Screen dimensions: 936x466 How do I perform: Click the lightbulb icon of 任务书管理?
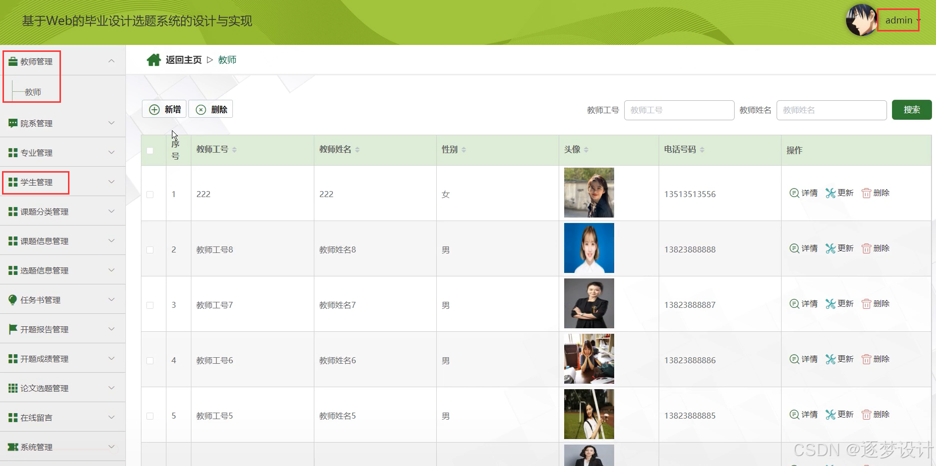coord(13,299)
